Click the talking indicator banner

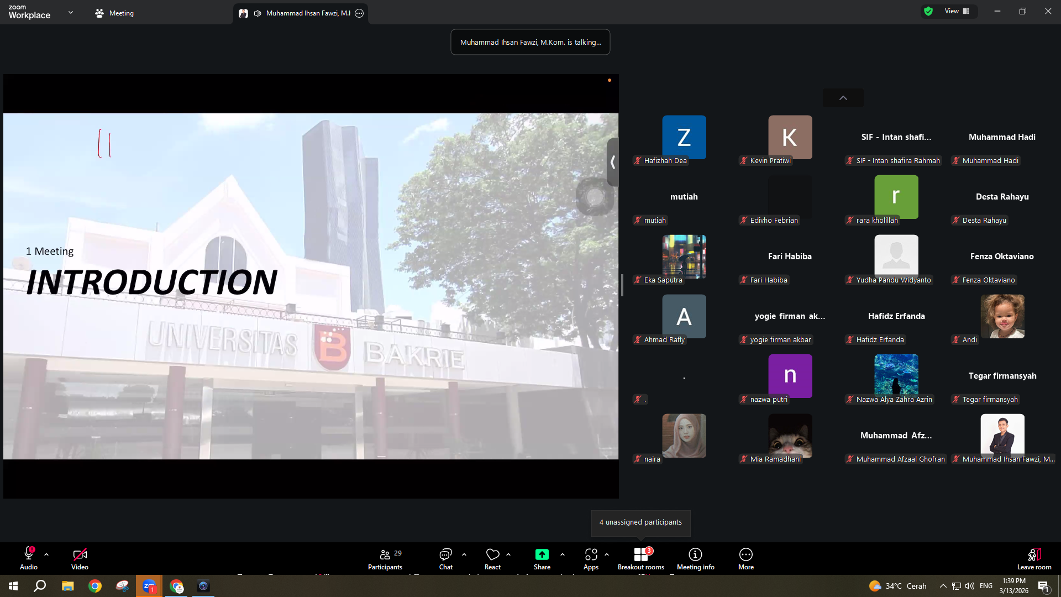click(530, 42)
